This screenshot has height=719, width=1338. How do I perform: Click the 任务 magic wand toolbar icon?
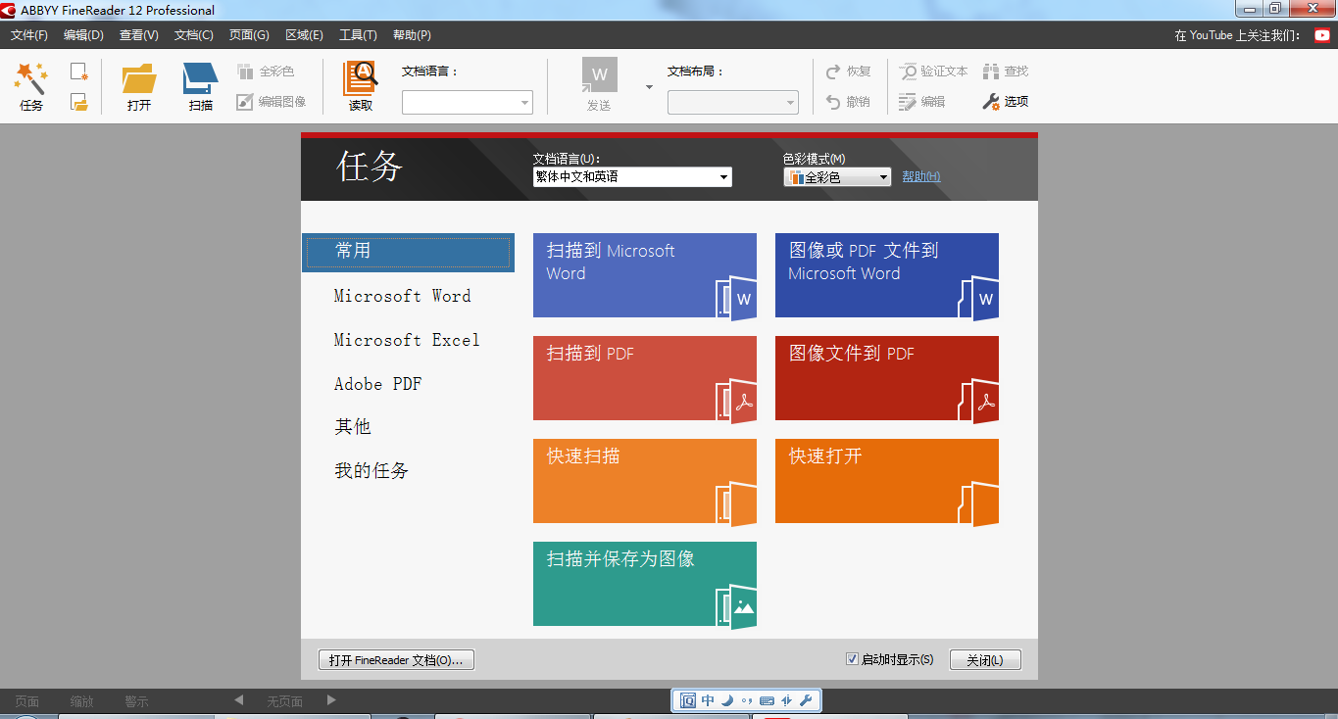point(31,77)
